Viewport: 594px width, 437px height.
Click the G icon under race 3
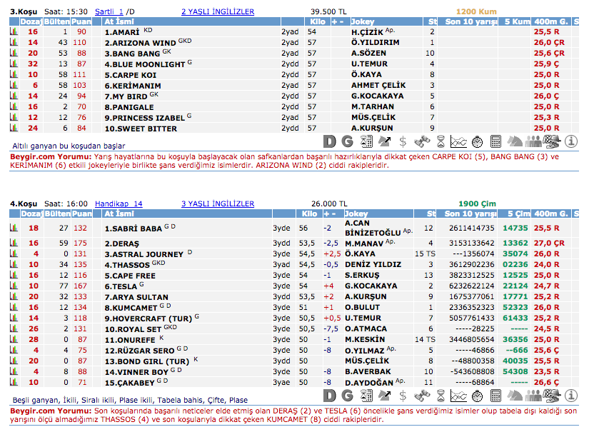click(348, 141)
